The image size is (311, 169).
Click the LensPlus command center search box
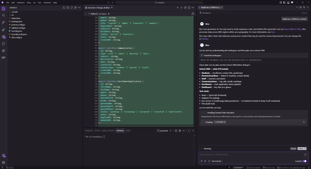tap(159, 2)
